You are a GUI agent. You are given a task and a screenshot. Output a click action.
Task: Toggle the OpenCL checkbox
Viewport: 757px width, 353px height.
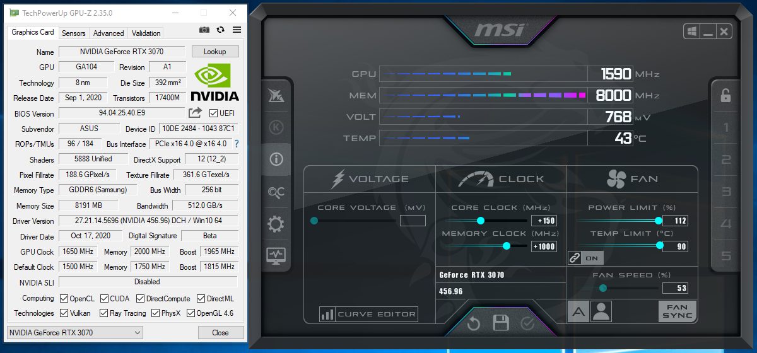tap(64, 298)
